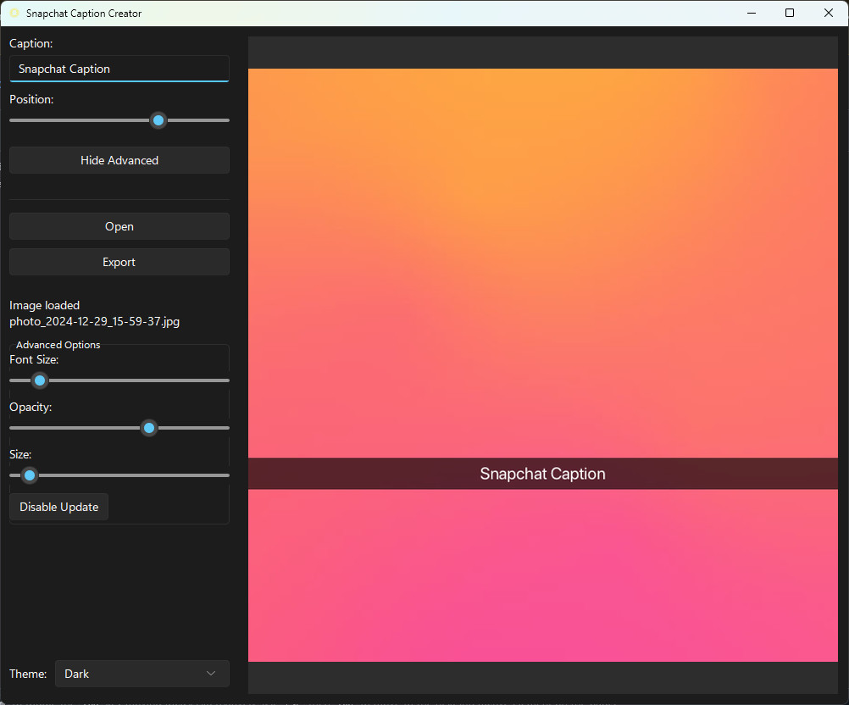Viewport: 849px width, 705px height.
Task: Click the Advanced Options group label
Action: point(58,345)
